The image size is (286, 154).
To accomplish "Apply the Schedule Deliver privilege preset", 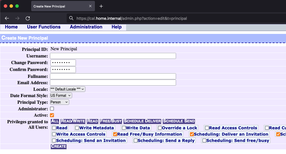I will (x=142, y=121).
